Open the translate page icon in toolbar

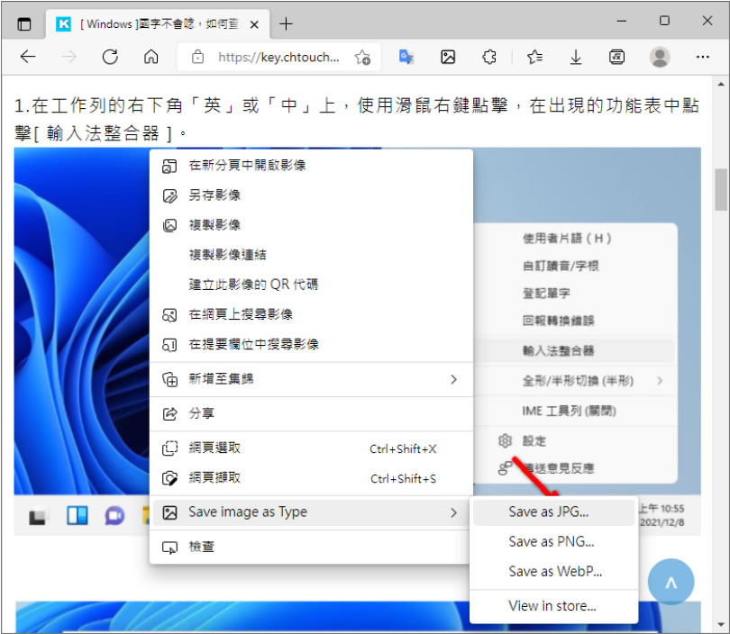pyautogui.click(x=406, y=58)
